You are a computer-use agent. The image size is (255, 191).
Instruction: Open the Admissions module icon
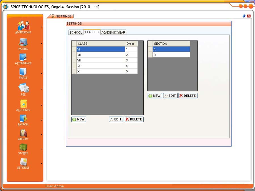24,26
